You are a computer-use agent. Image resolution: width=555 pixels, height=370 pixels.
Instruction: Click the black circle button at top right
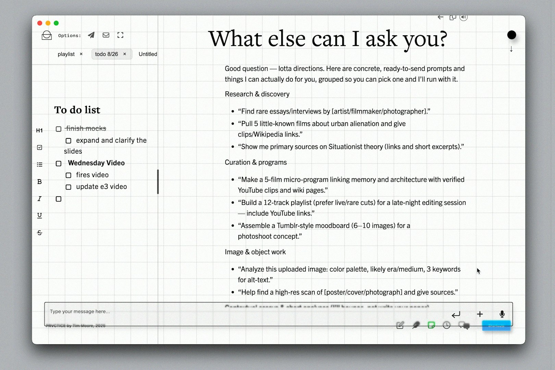coord(511,35)
